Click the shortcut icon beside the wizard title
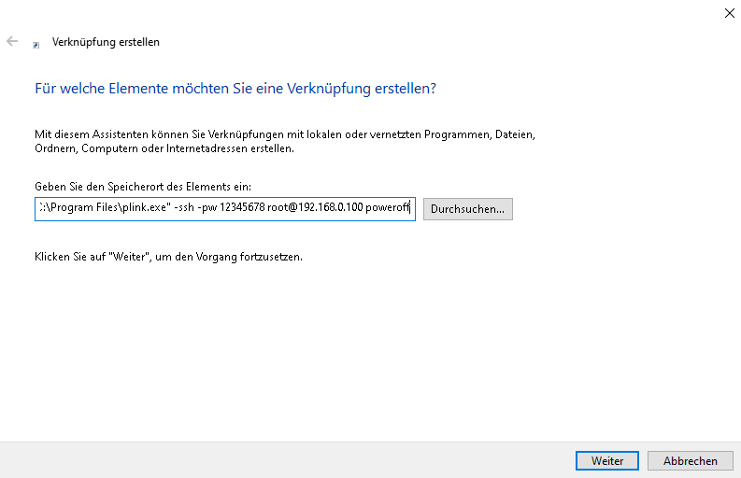This screenshot has width=741, height=478. pyautogui.click(x=36, y=44)
